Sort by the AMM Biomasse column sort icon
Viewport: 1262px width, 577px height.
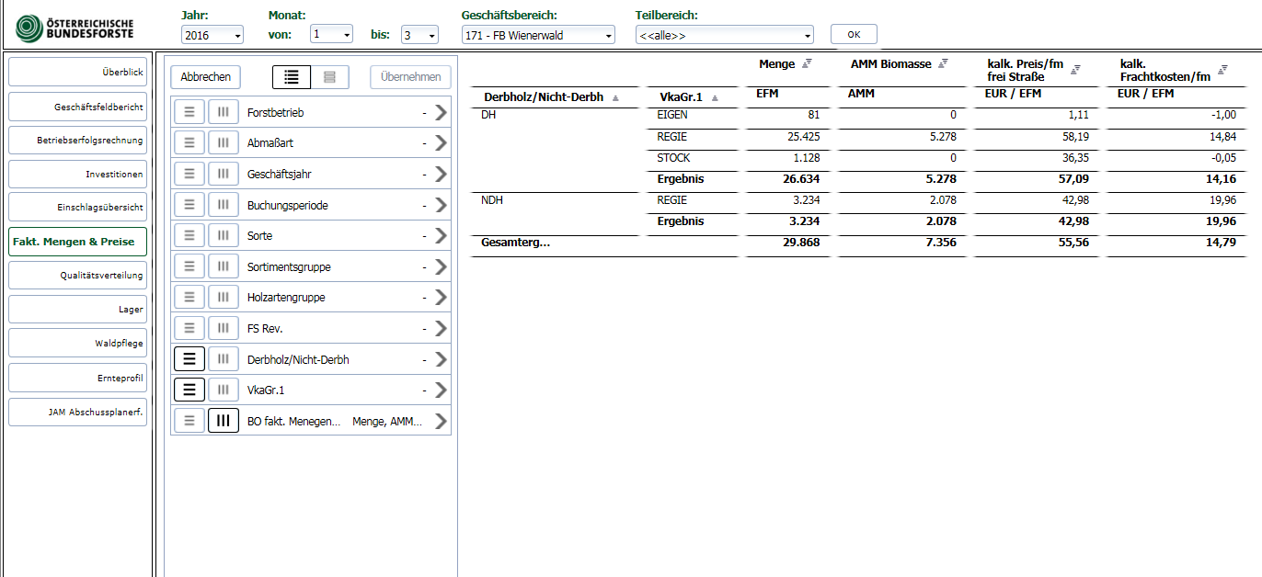(x=943, y=63)
